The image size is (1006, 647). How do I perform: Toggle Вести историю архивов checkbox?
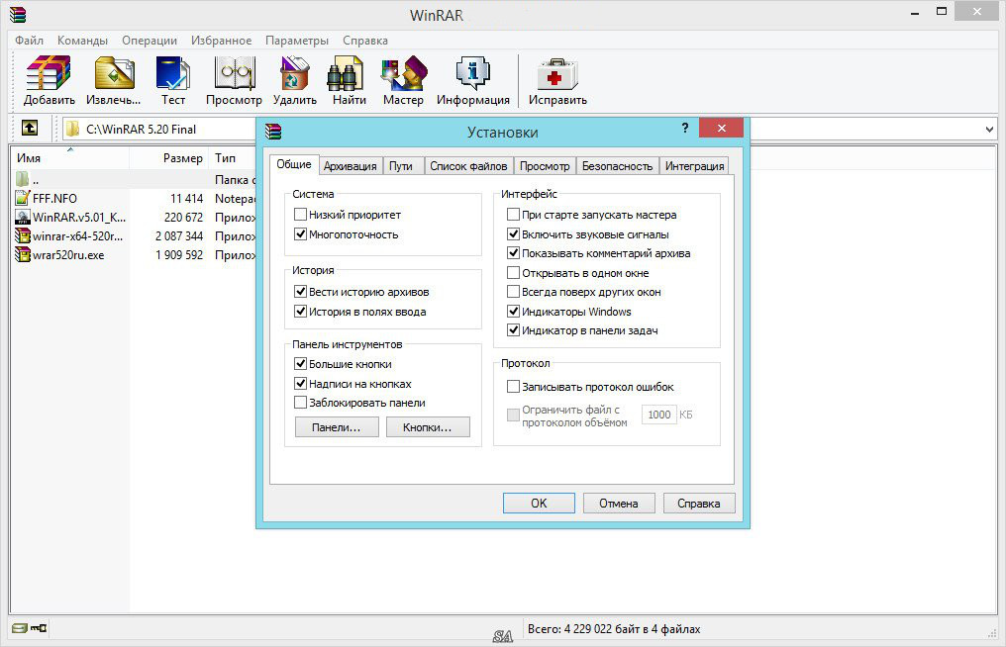(x=300, y=291)
